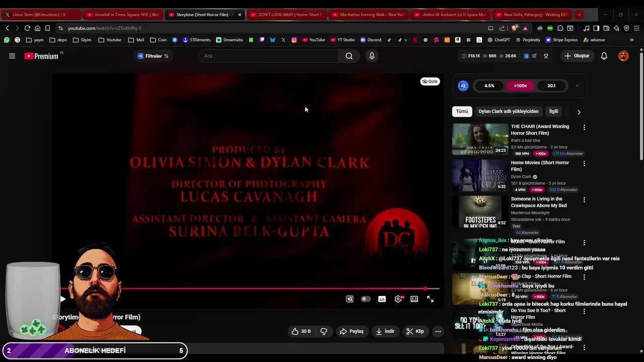This screenshot has height=362, width=644.
Task: Go back in browser history
Action: 7,28
